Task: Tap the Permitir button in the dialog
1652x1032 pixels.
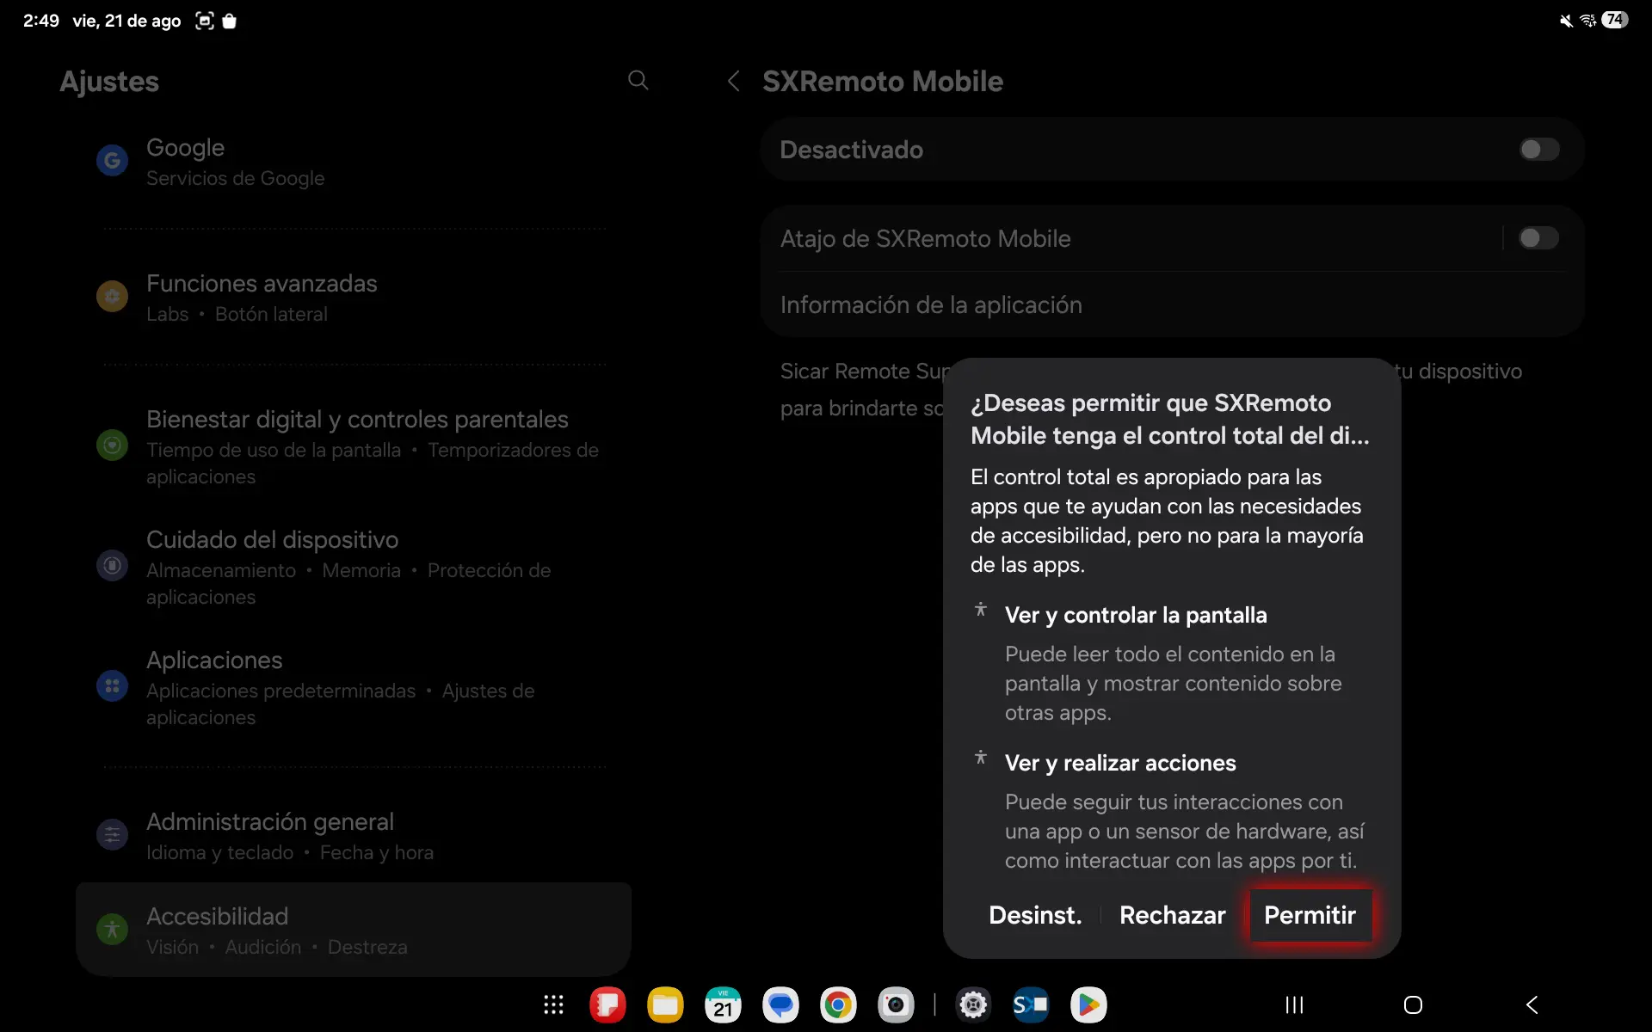Action: (1310, 915)
